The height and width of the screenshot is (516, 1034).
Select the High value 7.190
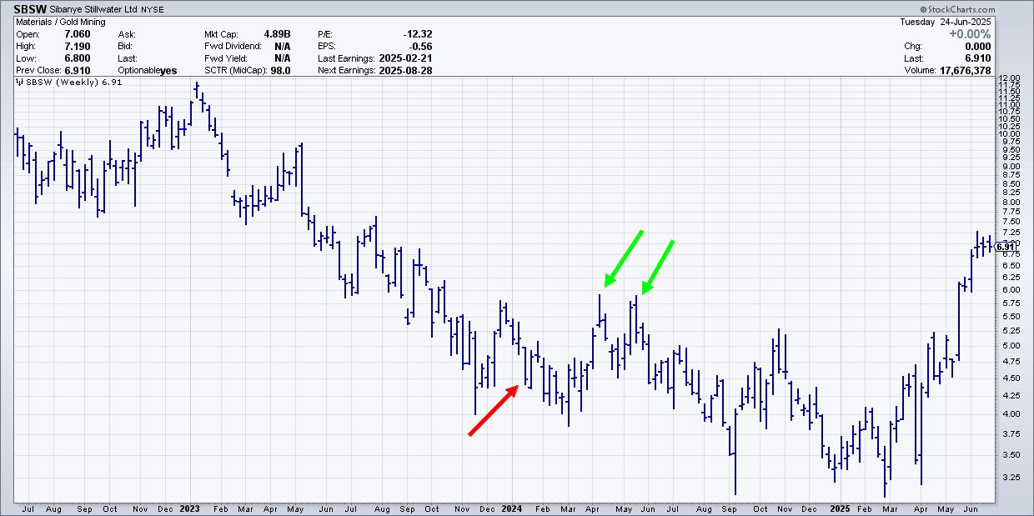78,46
